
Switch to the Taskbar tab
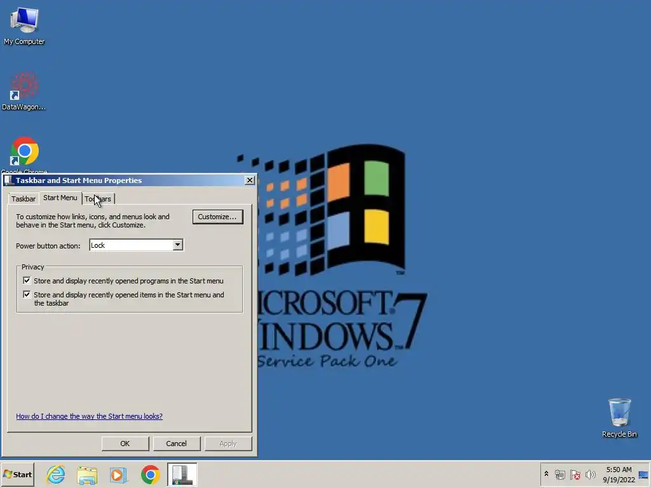[24, 199]
